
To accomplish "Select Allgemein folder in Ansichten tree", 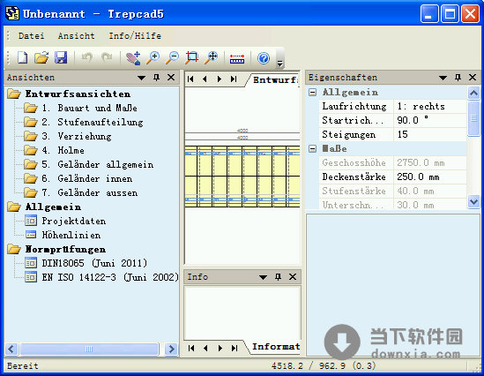I will tap(53, 207).
